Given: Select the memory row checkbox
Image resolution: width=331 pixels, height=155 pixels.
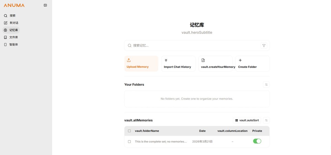Looking at the screenshot, I should pyautogui.click(x=129, y=142).
